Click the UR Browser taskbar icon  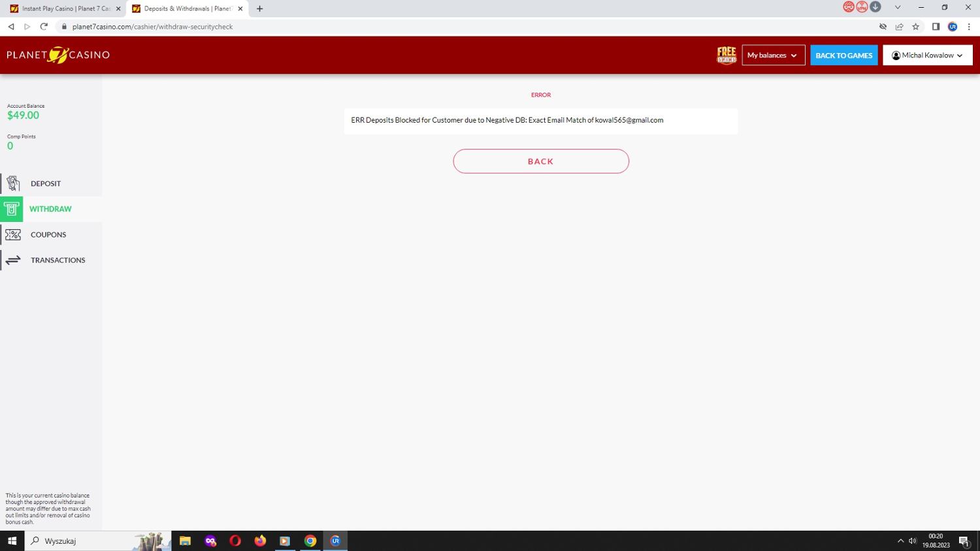(335, 541)
